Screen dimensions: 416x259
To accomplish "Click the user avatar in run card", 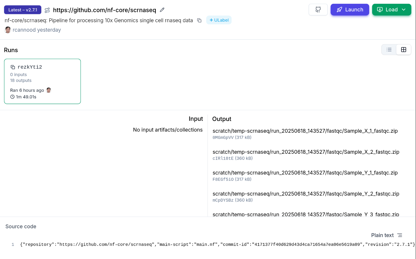I will 49,90.
